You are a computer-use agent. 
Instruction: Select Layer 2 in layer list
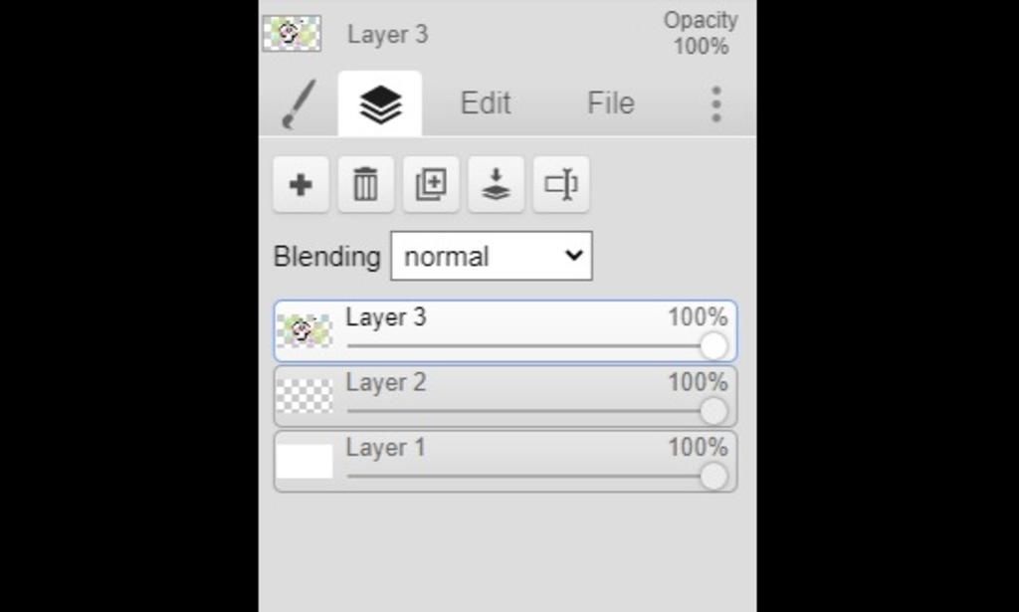click(x=506, y=396)
